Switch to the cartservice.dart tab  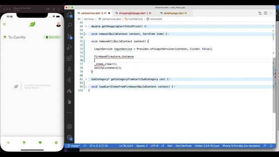(x=94, y=13)
